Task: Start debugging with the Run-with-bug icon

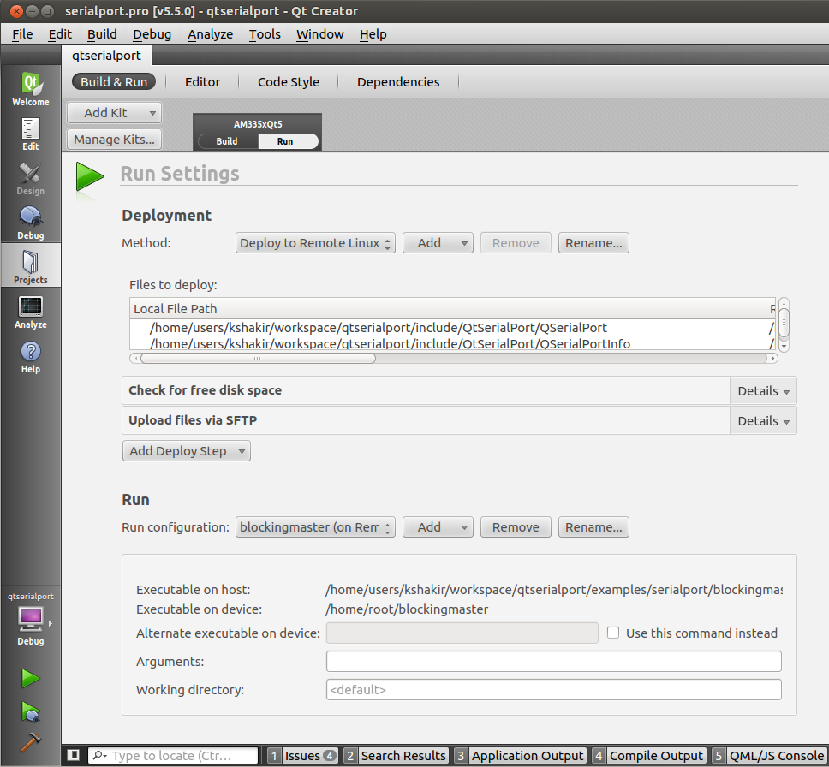Action: coord(31,712)
